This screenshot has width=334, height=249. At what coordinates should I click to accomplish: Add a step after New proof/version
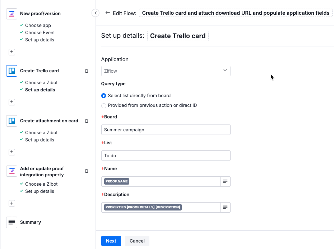tap(12, 52)
